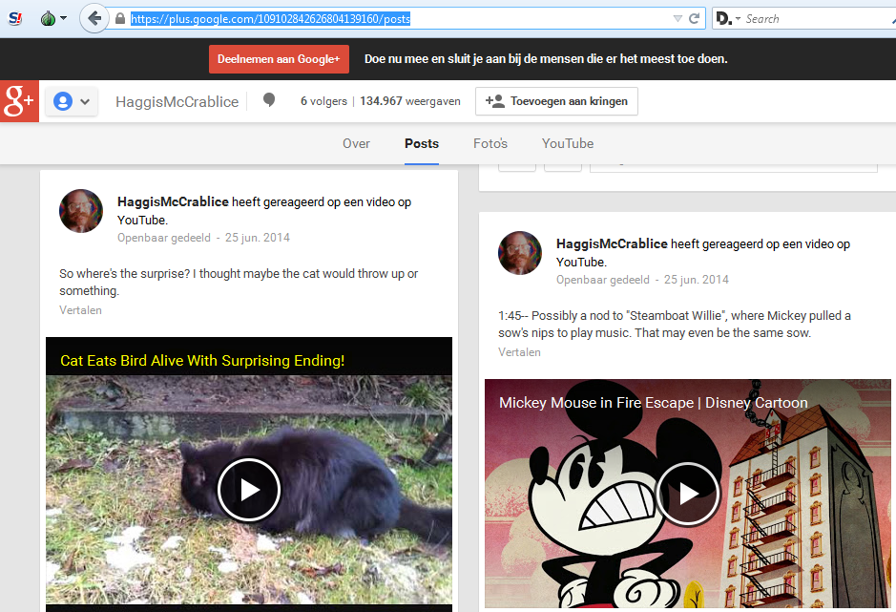Click the Hangouts chat bubble icon

[268, 100]
